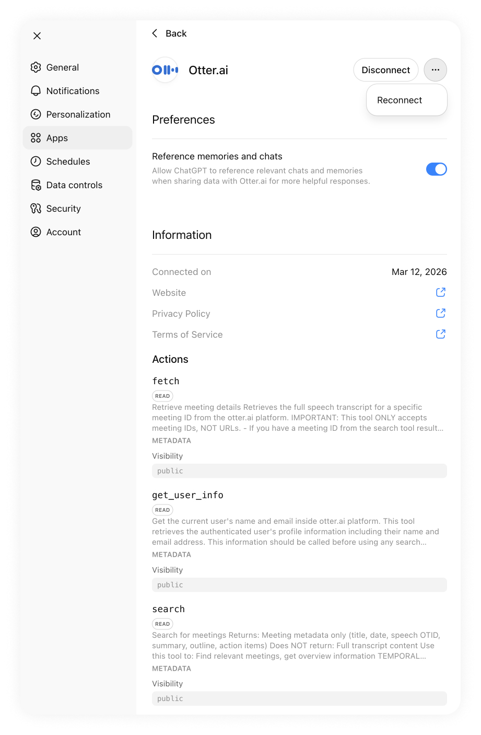Image resolution: width=481 pixels, height=735 pixels.
Task: Click the fetch action visibility field
Action: 299,471
